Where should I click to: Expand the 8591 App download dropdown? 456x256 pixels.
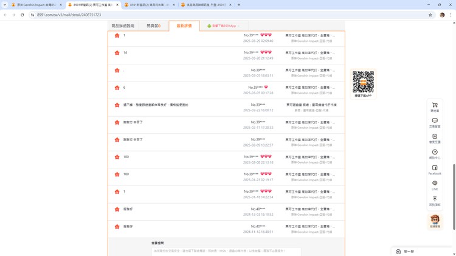click(x=224, y=26)
